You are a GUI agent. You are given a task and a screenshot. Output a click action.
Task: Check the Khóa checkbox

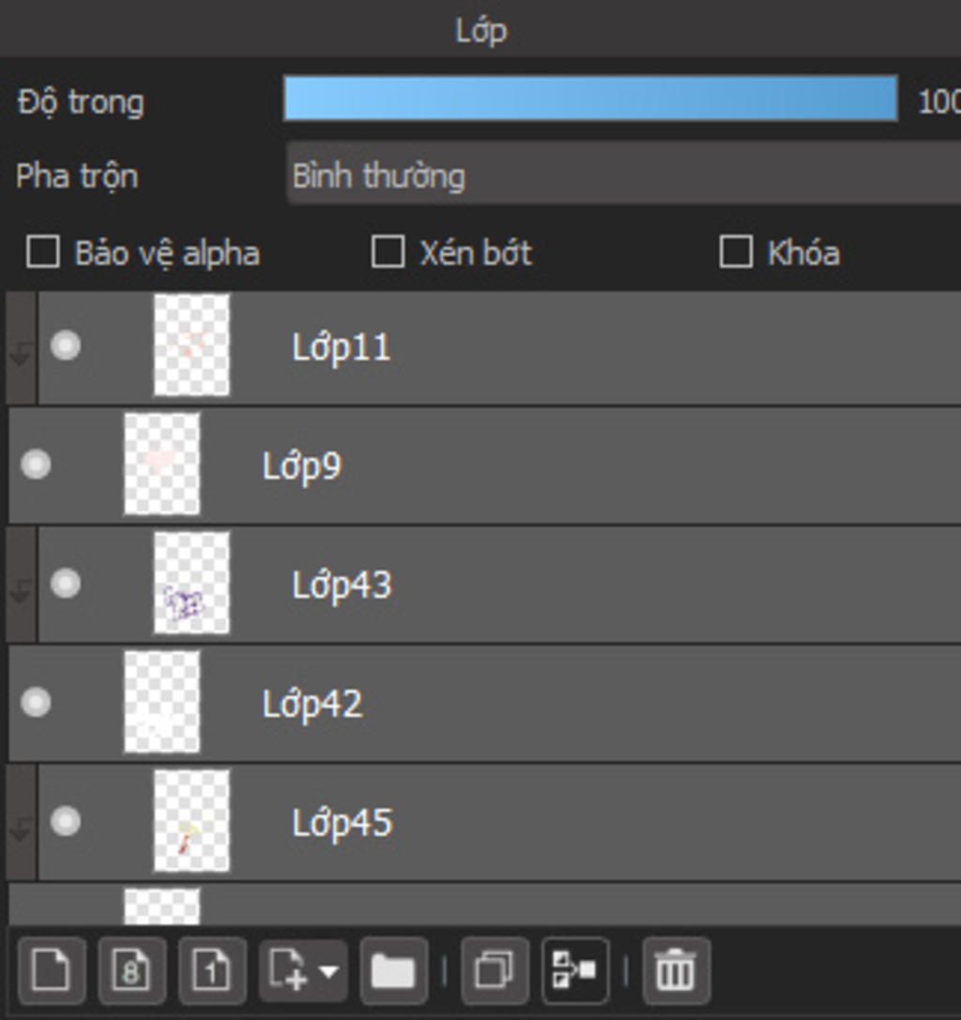(x=736, y=252)
